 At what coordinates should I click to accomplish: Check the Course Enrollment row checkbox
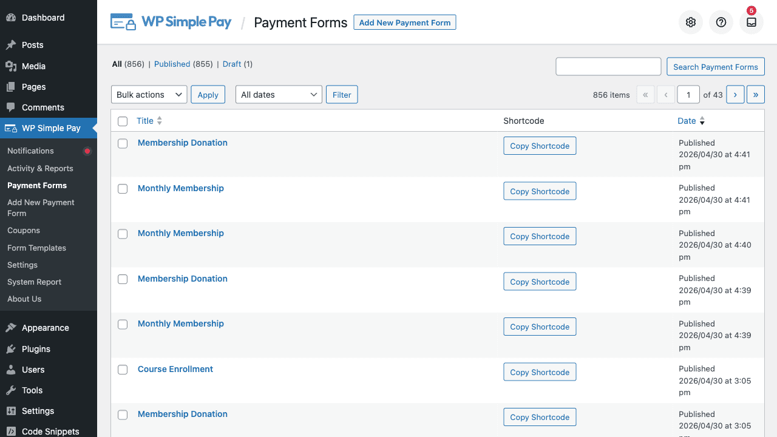(123, 370)
